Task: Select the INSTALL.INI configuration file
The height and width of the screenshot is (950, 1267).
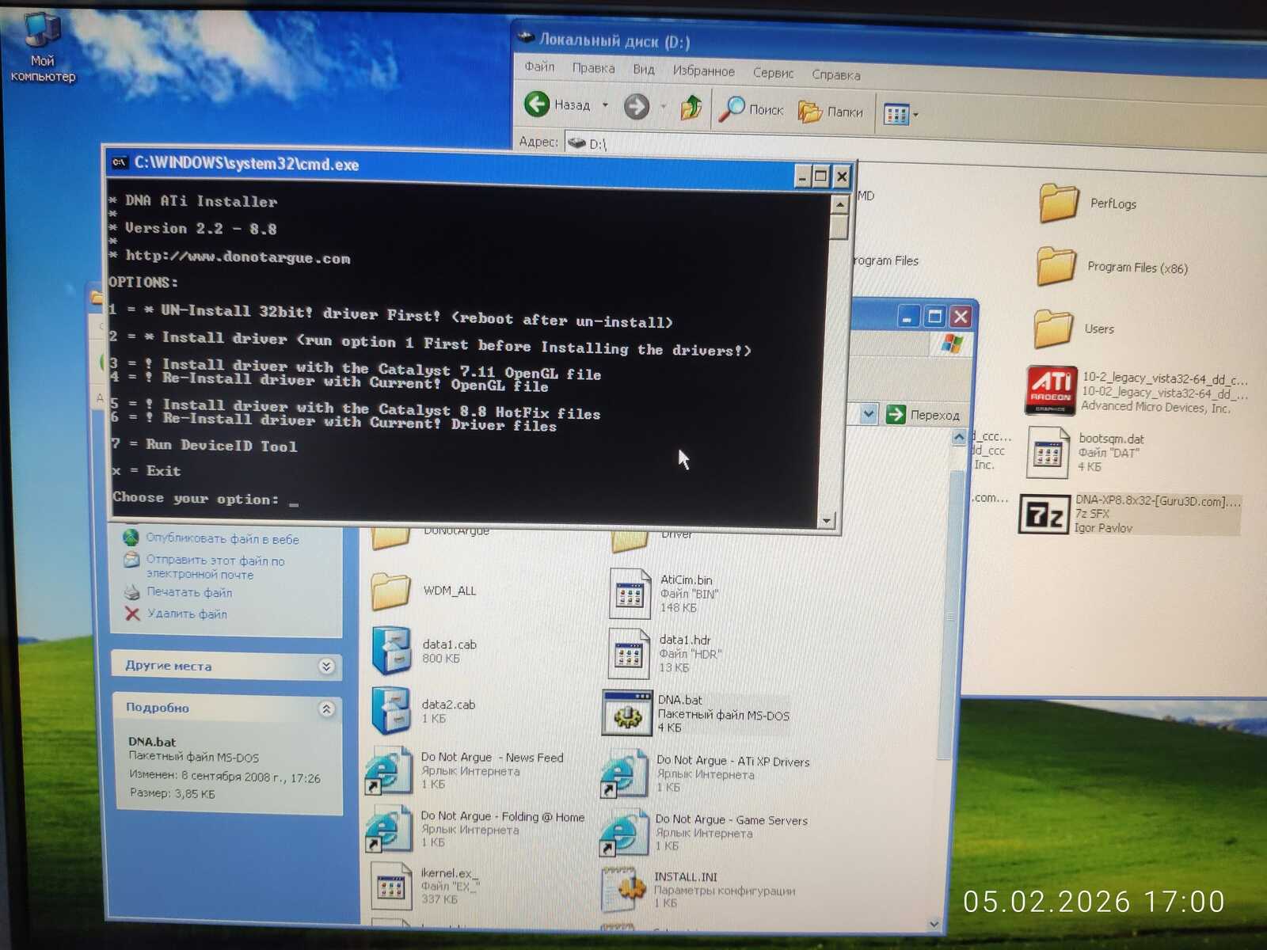Action: pos(698,890)
